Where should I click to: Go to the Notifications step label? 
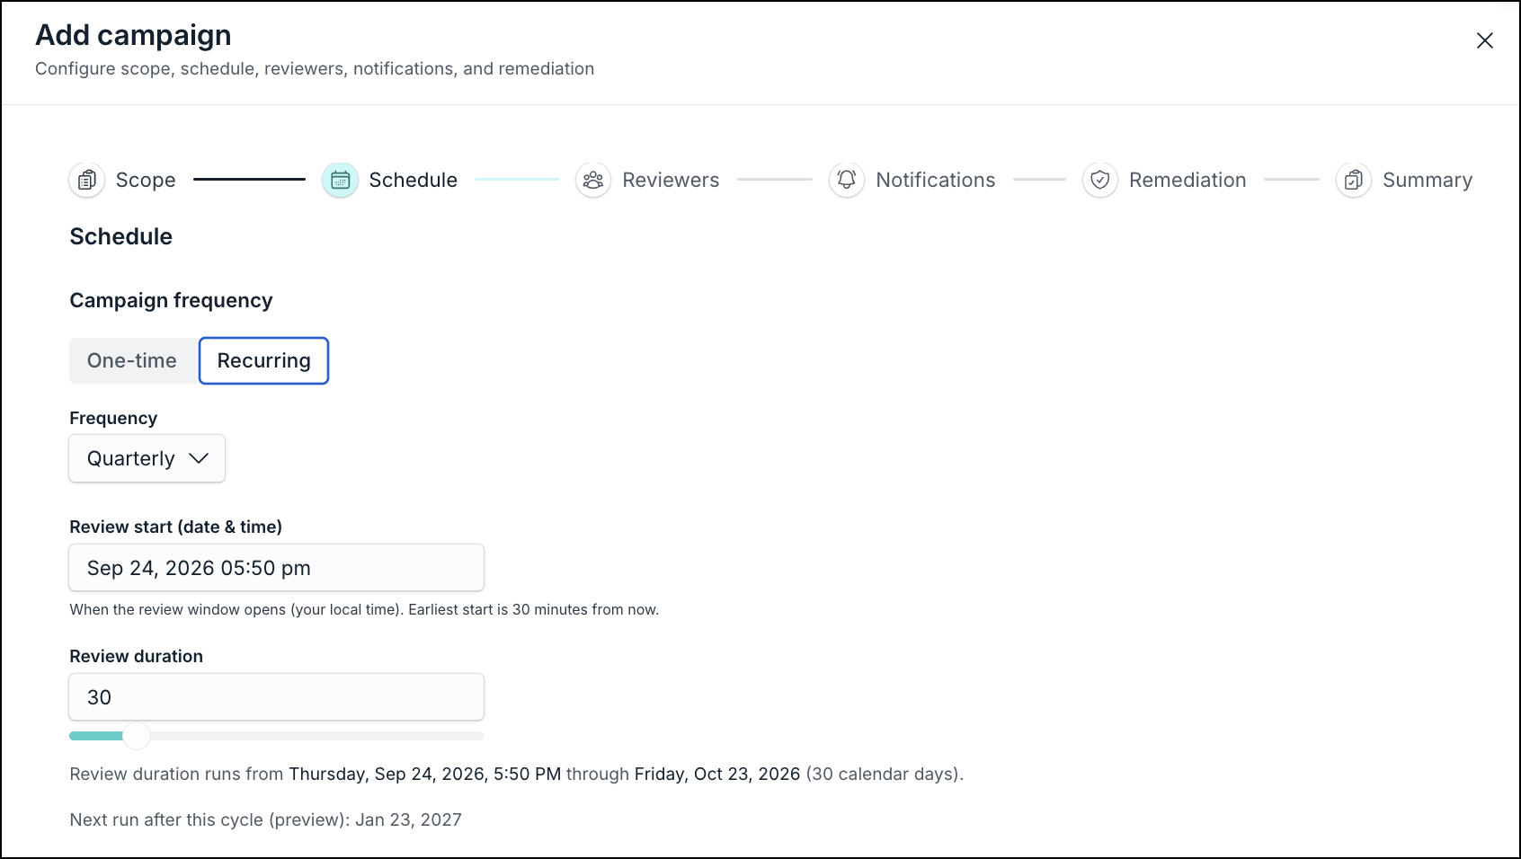pyautogui.click(x=936, y=180)
